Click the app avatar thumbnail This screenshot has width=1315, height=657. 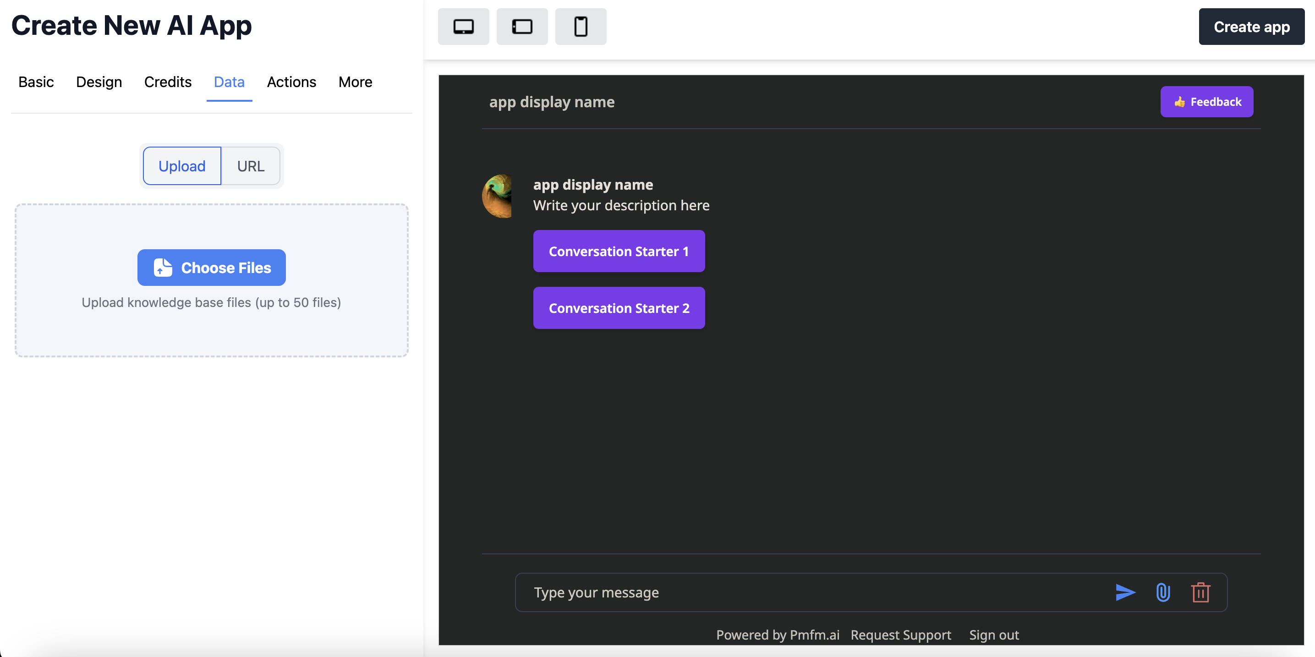click(x=498, y=196)
